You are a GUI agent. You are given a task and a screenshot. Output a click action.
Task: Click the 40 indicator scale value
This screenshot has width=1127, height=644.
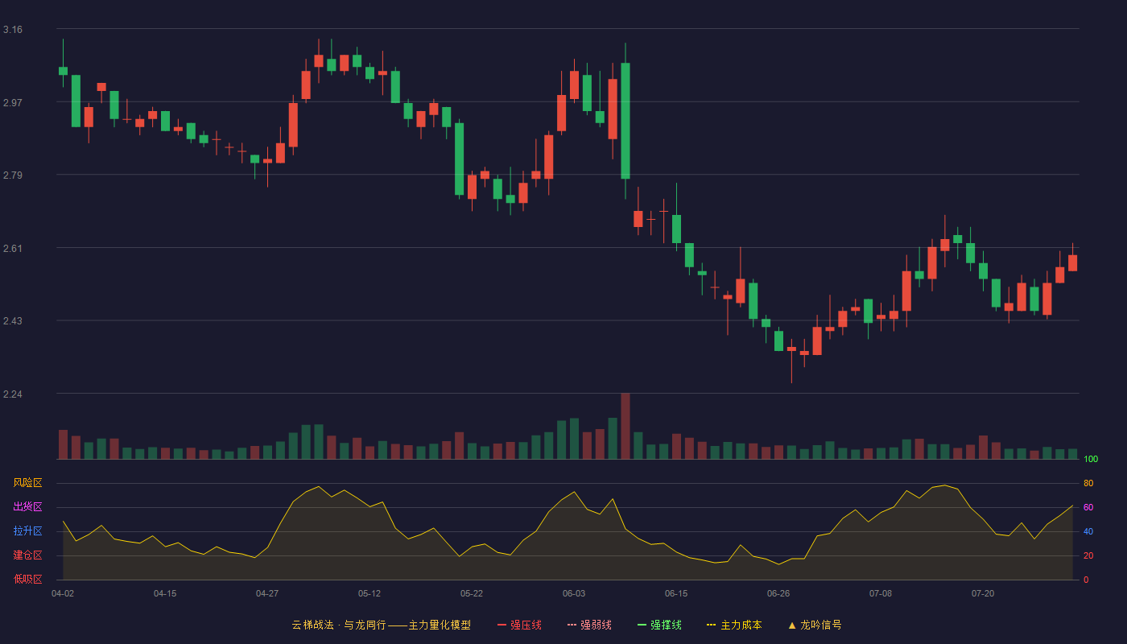(1088, 531)
